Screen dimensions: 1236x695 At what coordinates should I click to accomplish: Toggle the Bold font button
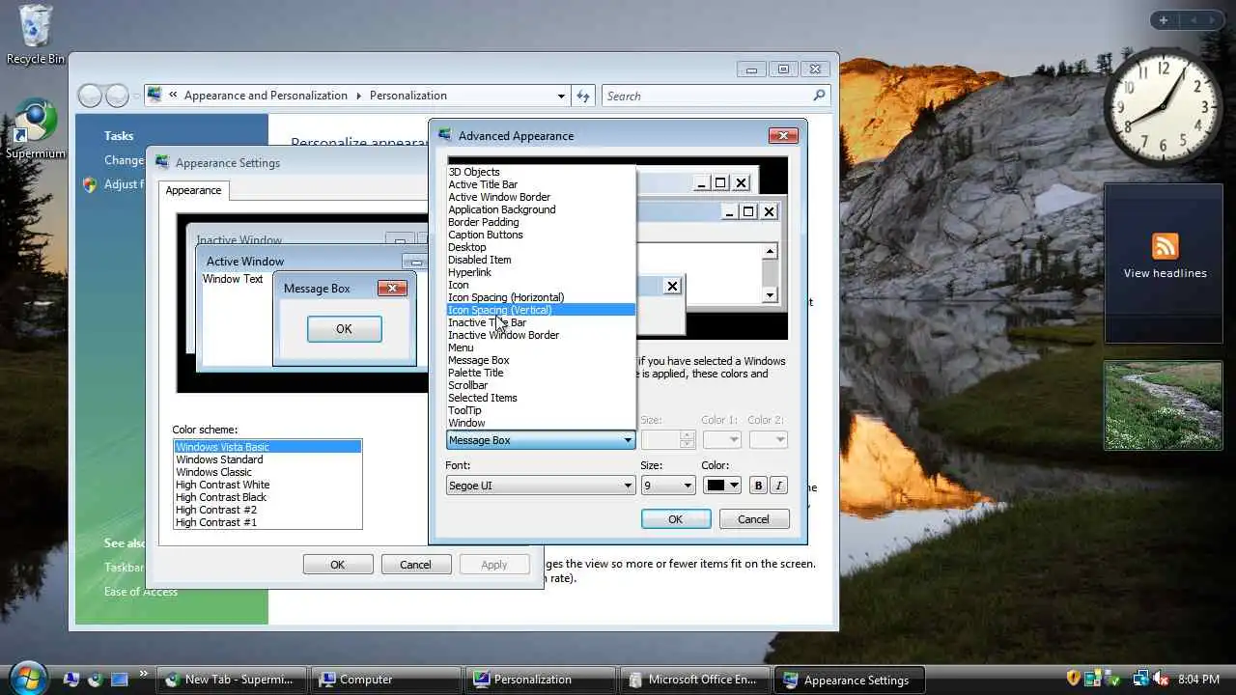(x=758, y=486)
